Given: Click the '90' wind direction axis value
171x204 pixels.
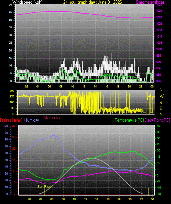Looking at the screenshot, I should tap(12, 108).
